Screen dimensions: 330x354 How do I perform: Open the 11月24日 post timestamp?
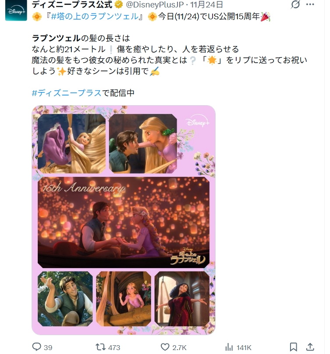pos(206,4)
